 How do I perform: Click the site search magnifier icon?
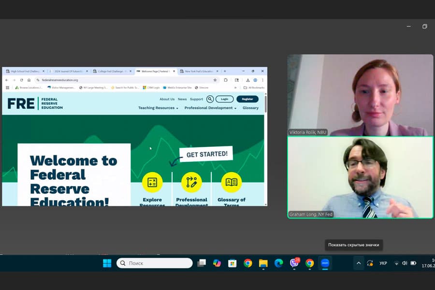210,99
